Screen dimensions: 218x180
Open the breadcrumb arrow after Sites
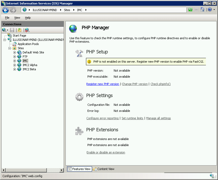[74, 10]
